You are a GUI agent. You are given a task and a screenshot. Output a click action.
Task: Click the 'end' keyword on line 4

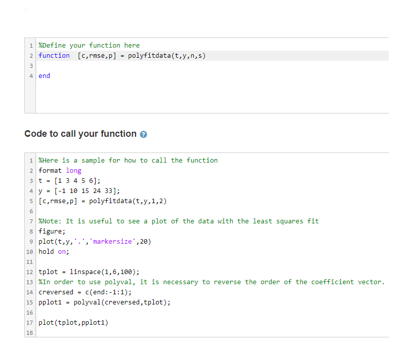(x=44, y=75)
